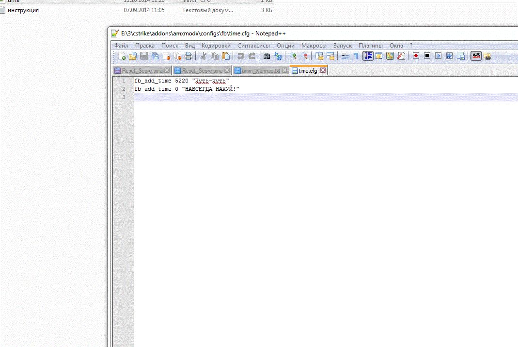Image resolution: width=518 pixels, height=347 pixels.
Task: Open the Плагины menu
Action: 371,45
